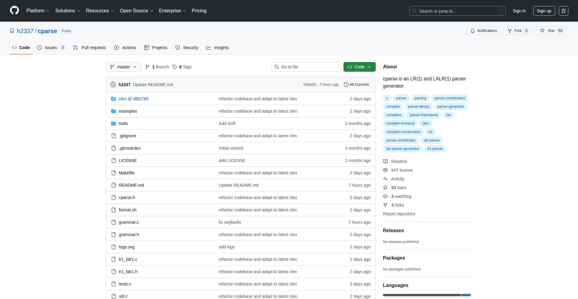Open the Pull requests tab
The image size is (578, 299).
tap(90, 48)
